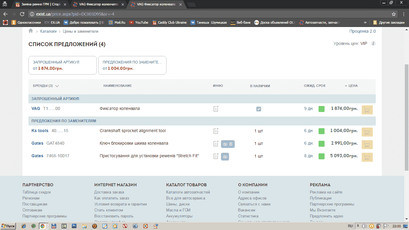Open Caddy Club Ukraine bookmark
This screenshot has height=230, width=409.
pyautogui.click(x=169, y=22)
